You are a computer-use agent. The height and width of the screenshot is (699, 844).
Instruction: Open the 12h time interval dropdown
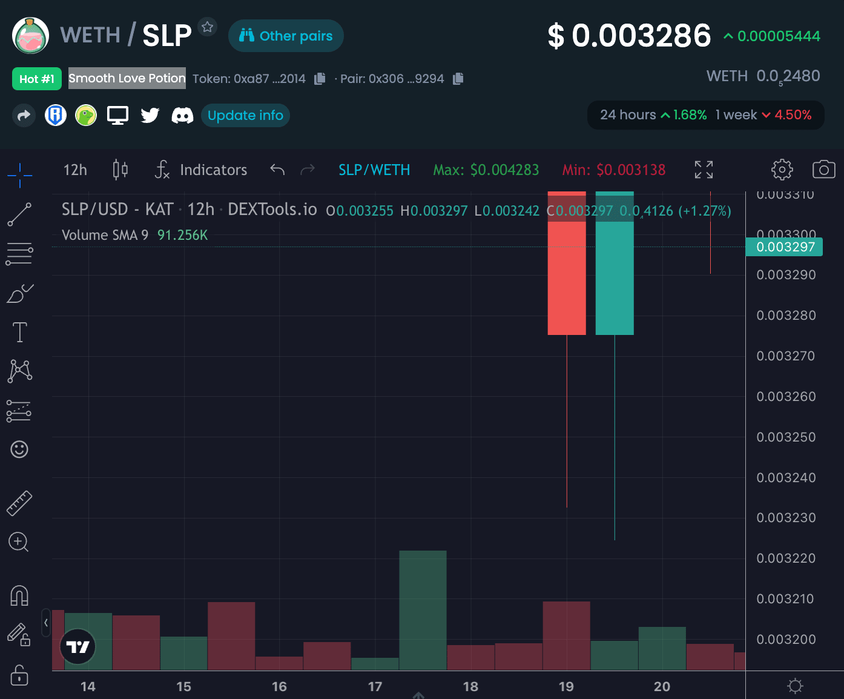pos(75,170)
